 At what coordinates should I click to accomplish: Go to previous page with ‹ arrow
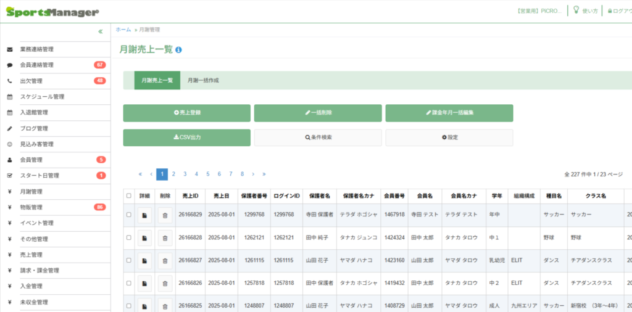(151, 174)
